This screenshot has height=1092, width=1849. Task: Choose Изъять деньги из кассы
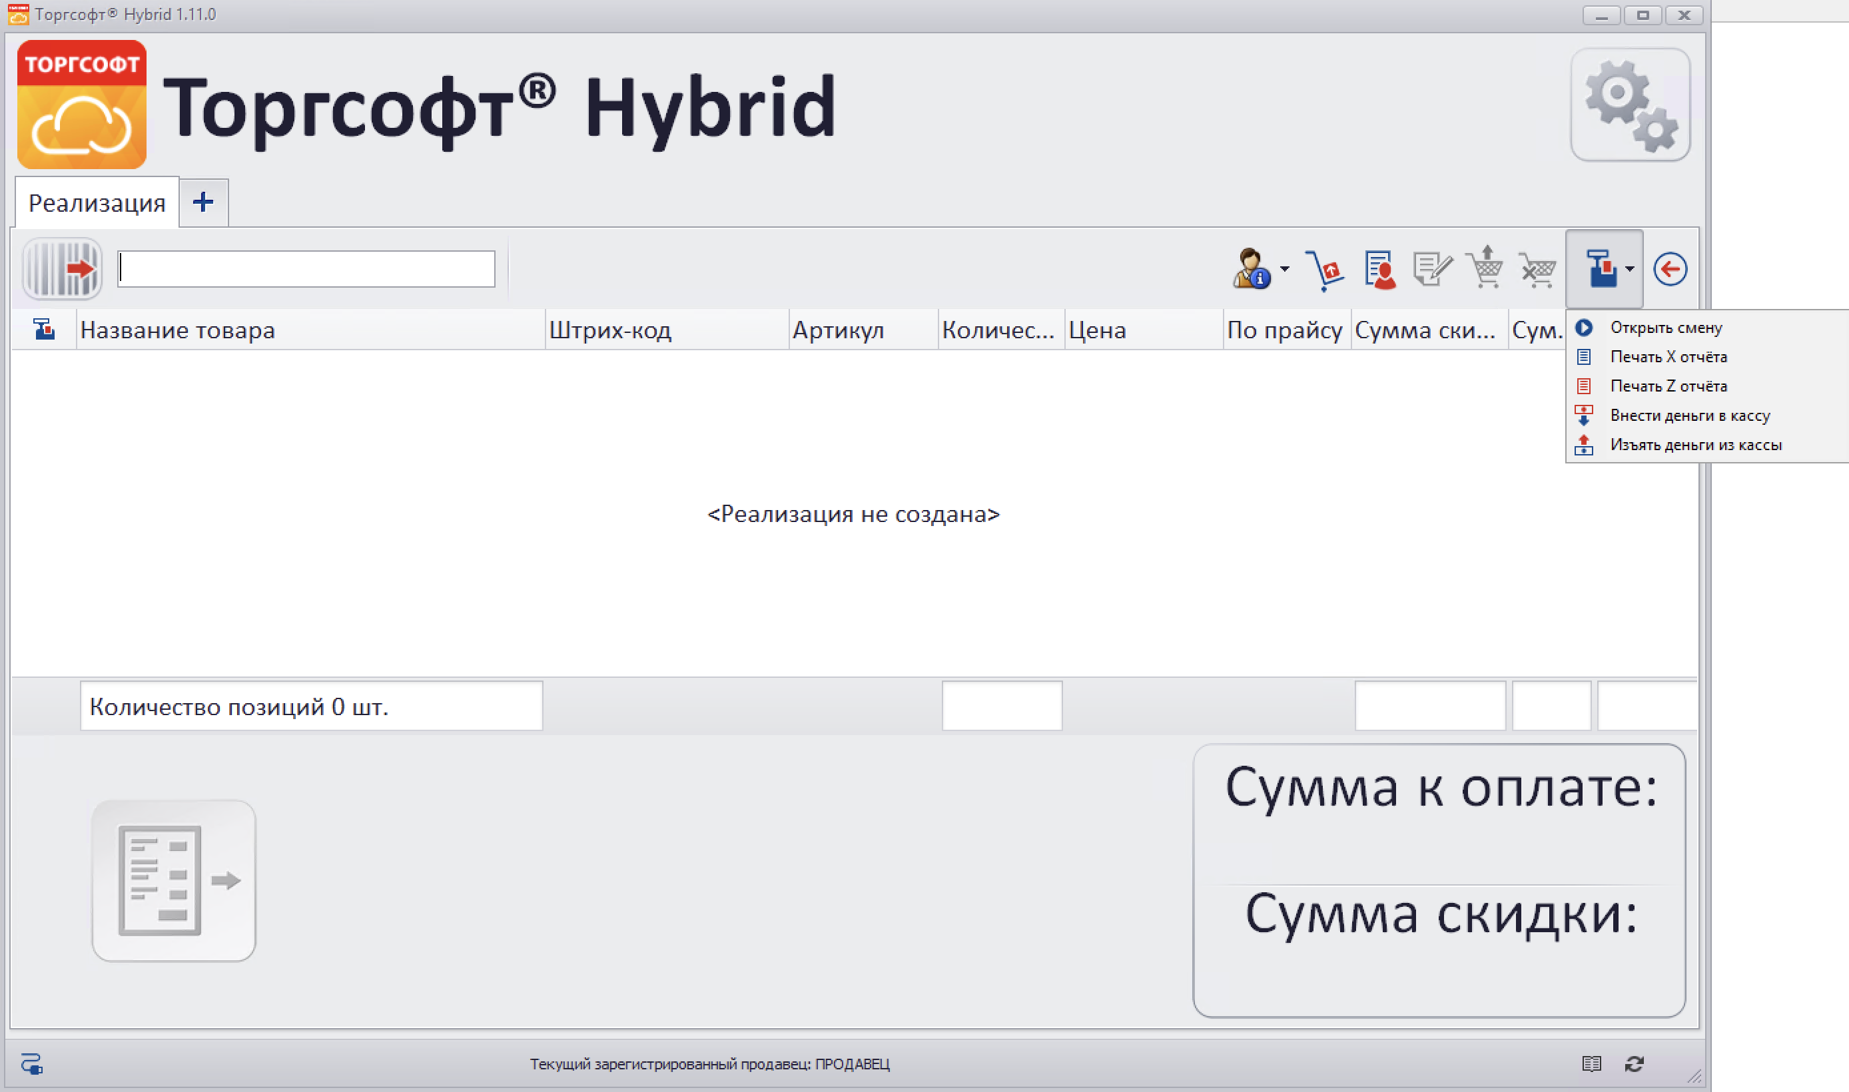pyautogui.click(x=1707, y=445)
